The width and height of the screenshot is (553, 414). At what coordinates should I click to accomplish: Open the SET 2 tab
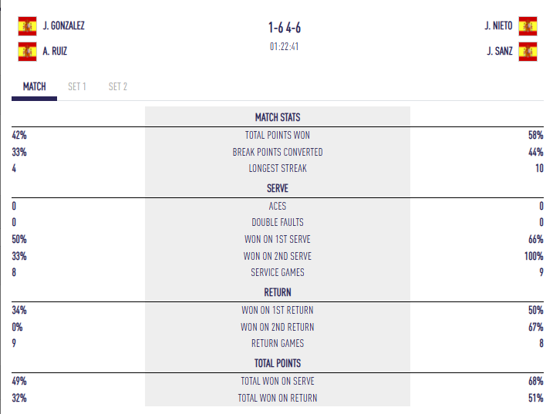click(x=118, y=87)
